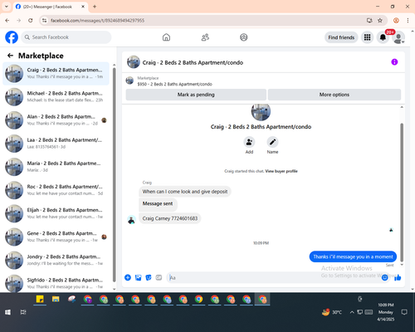
Task: Open the Windows Start menu
Action: point(7,312)
